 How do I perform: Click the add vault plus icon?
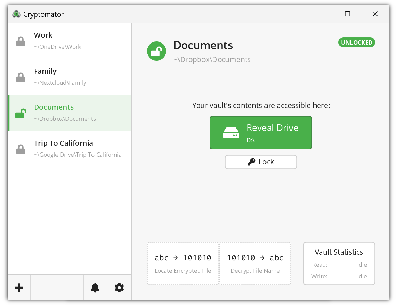(x=19, y=288)
